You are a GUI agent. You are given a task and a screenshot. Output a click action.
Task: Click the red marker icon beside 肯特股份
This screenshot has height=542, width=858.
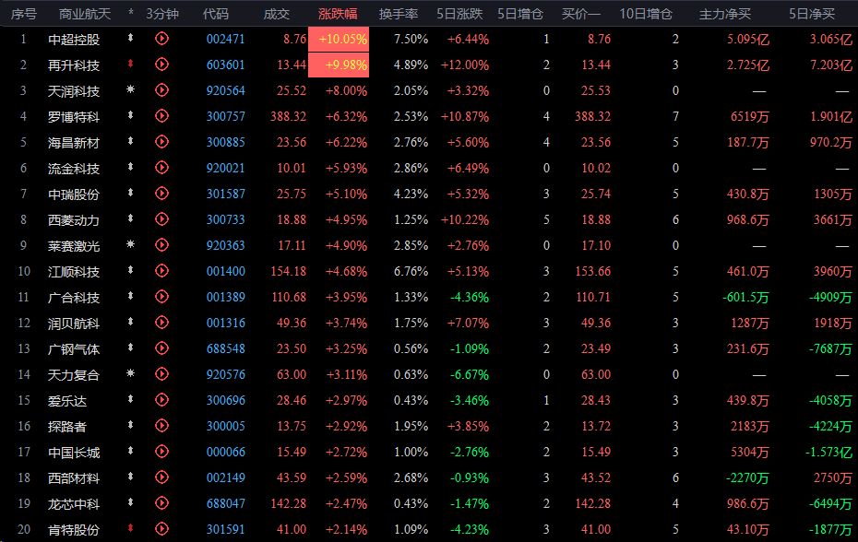131,530
